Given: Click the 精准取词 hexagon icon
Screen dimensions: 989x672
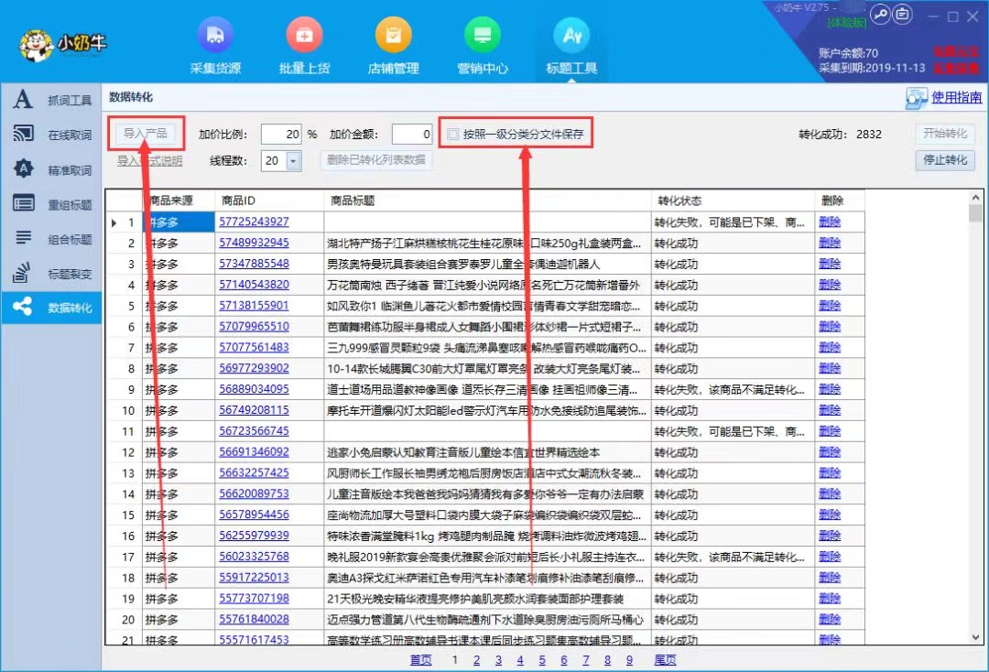Looking at the screenshot, I should point(23,168).
